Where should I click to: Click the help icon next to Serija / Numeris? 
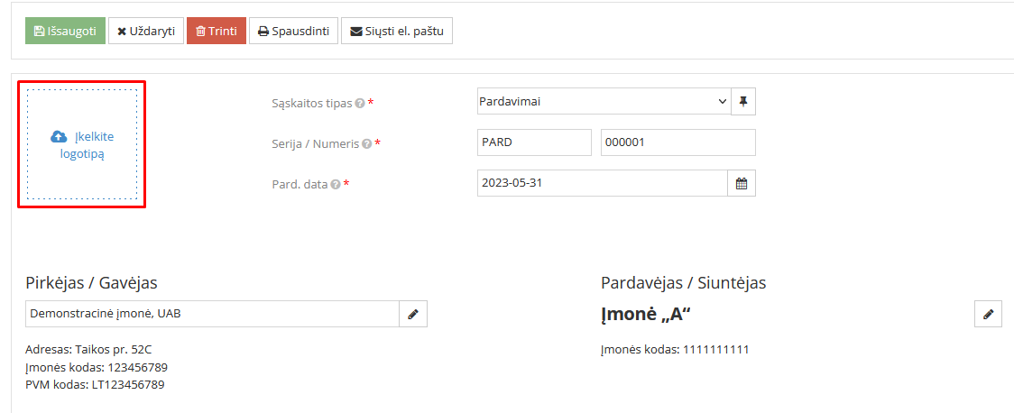tap(367, 143)
